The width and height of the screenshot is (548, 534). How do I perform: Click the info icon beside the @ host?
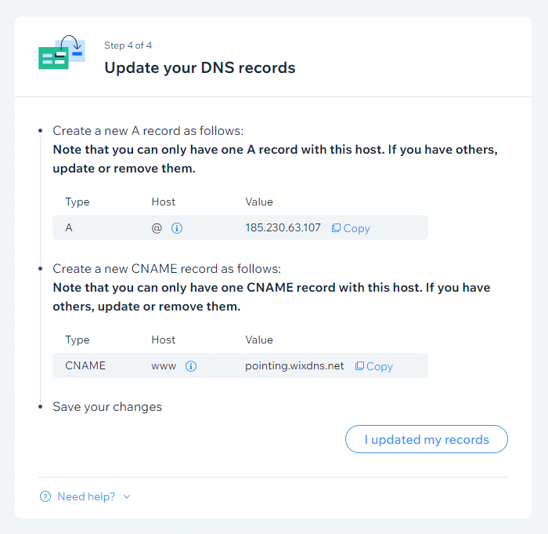point(177,228)
